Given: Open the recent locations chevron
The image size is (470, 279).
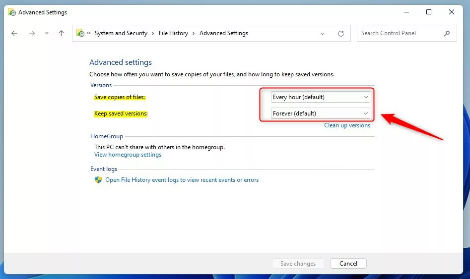Looking at the screenshot, I should pos(47,33).
